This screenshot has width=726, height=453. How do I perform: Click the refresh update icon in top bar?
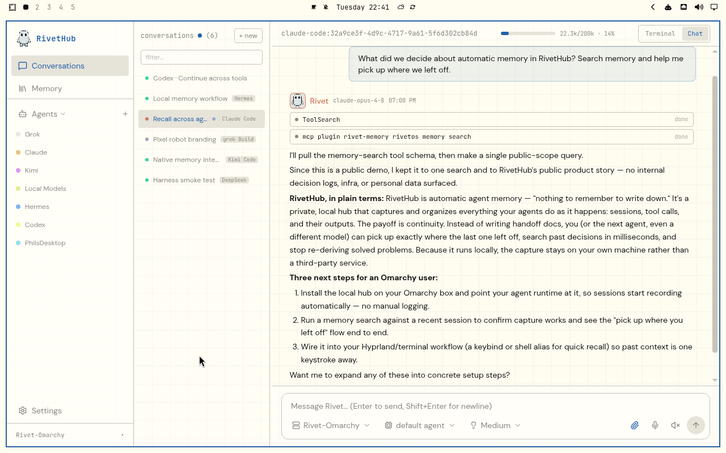tap(412, 7)
